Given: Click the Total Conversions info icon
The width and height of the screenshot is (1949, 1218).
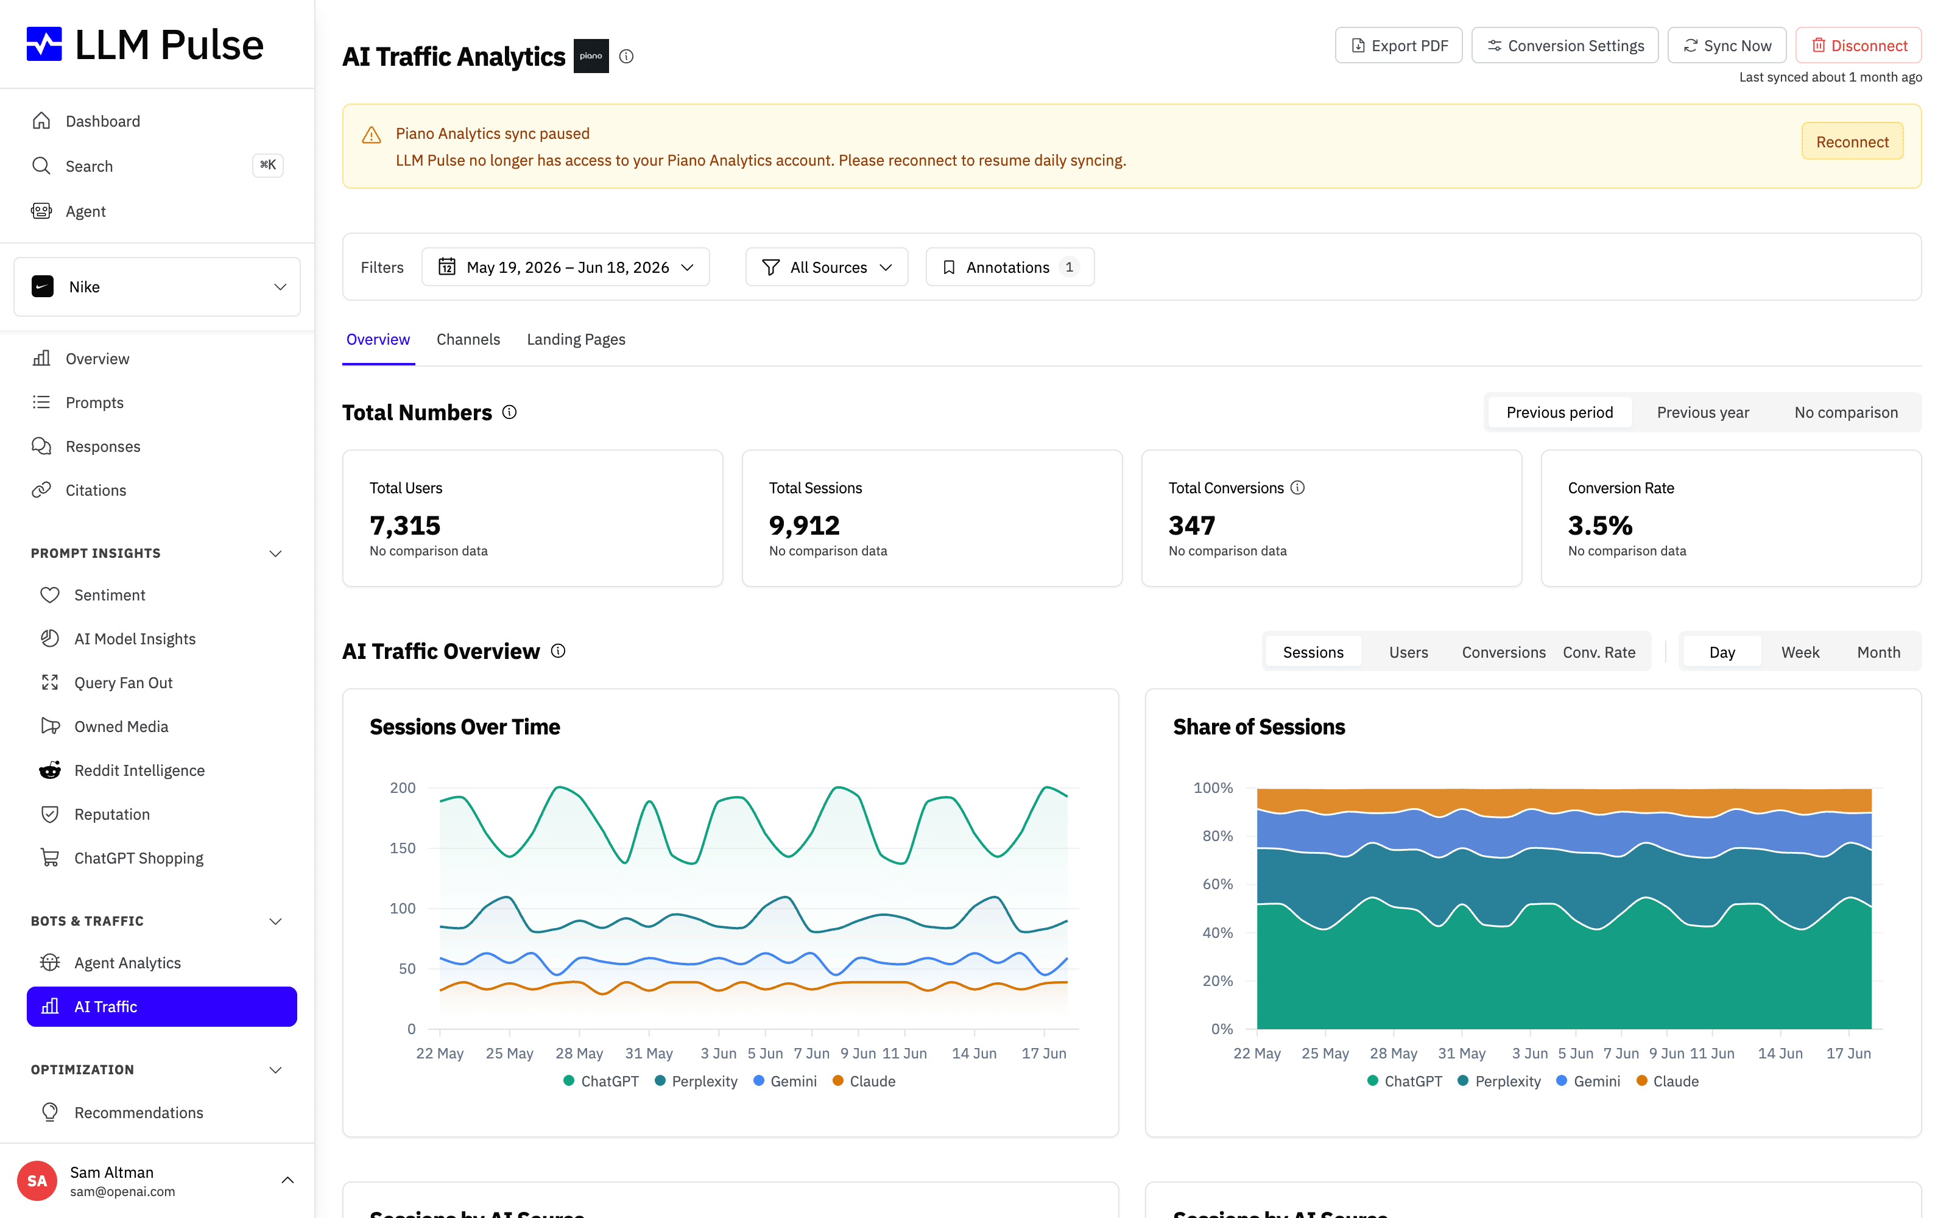Looking at the screenshot, I should coord(1297,487).
